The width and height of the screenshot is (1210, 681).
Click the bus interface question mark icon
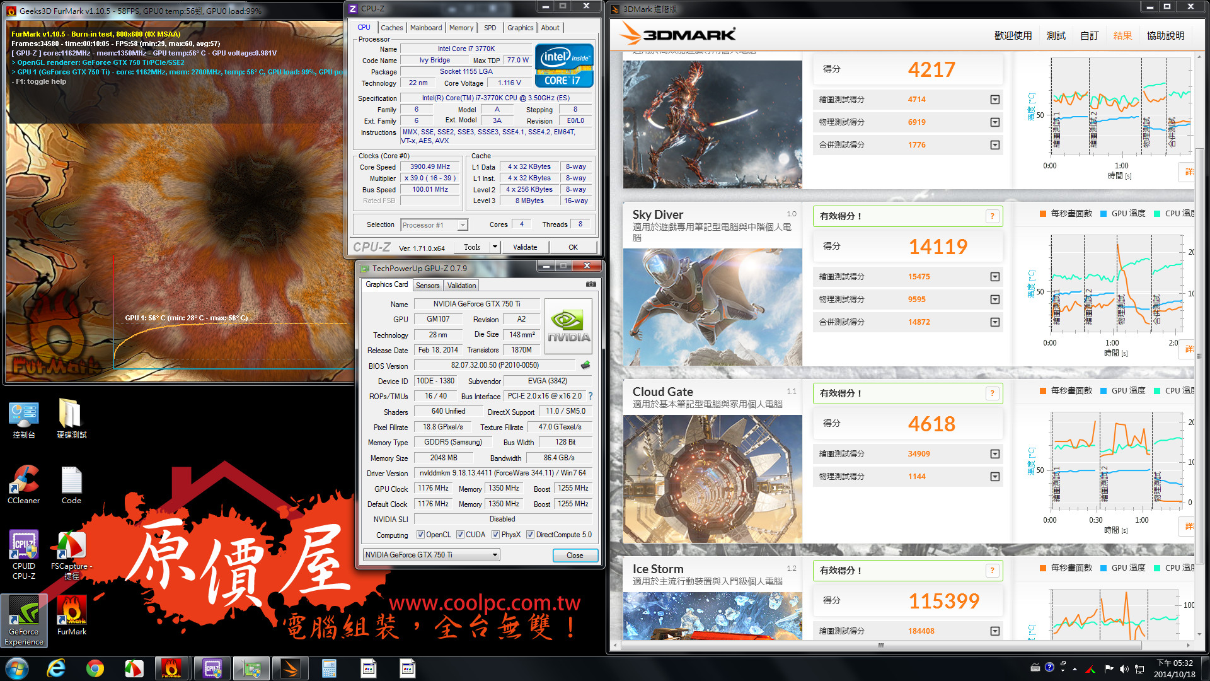(591, 396)
